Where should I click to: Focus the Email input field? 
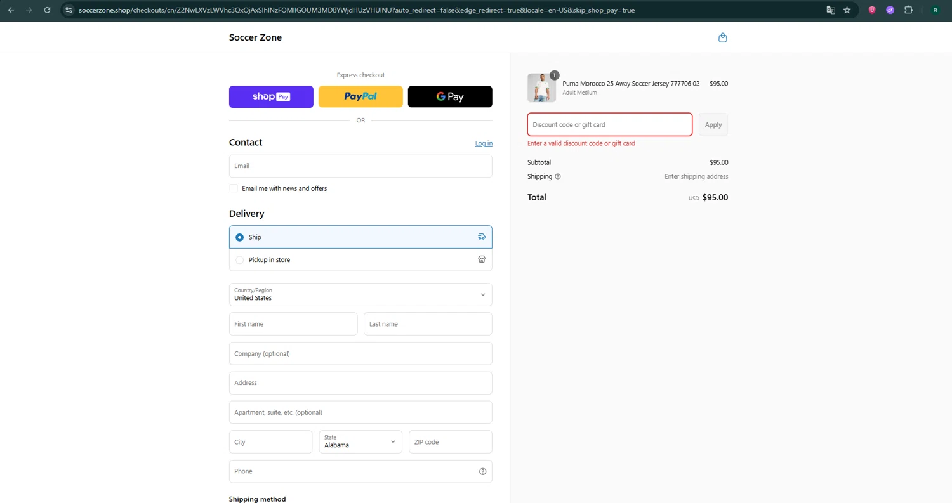coord(360,166)
